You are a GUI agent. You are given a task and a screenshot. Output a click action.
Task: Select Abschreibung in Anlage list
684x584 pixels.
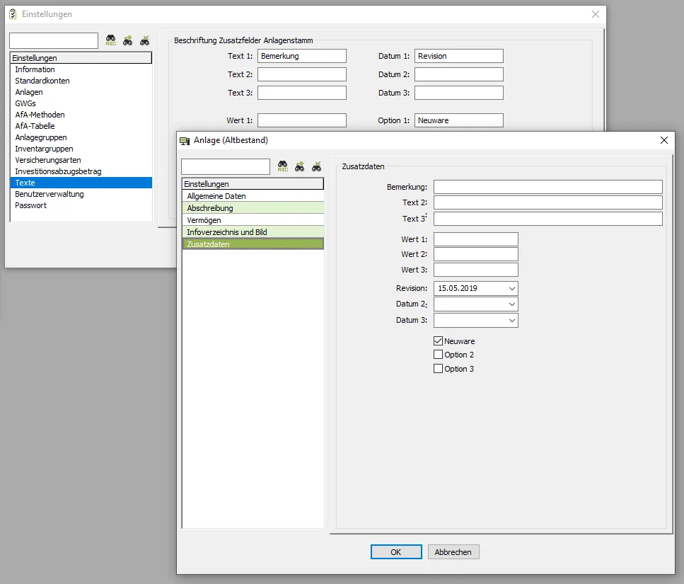(x=253, y=208)
